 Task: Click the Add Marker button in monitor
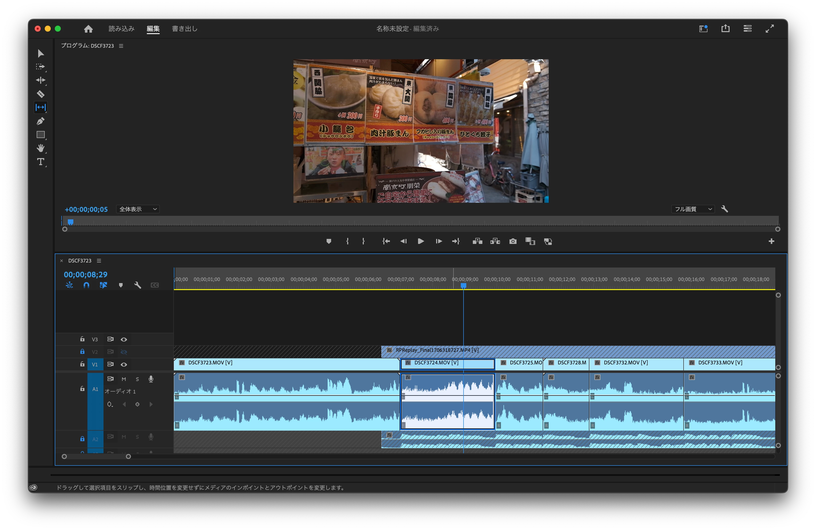tap(328, 241)
